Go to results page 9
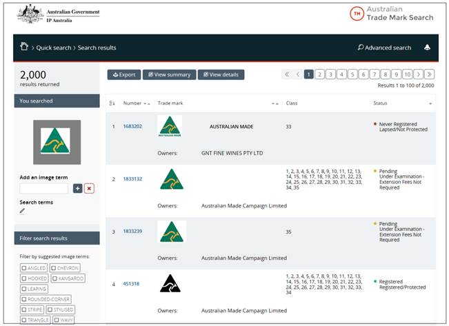The width and height of the screenshot is (449, 326). click(x=397, y=74)
